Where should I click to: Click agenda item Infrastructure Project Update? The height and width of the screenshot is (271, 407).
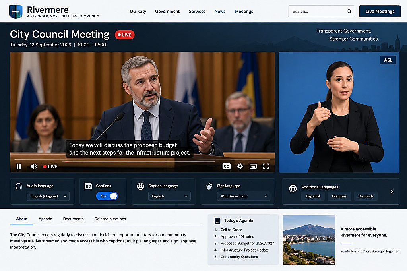point(244,250)
